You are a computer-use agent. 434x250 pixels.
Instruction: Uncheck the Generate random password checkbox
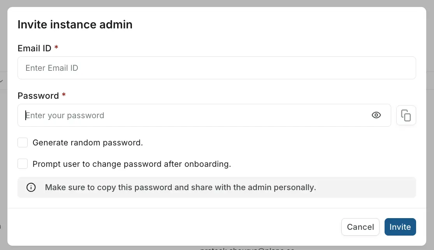point(23,142)
